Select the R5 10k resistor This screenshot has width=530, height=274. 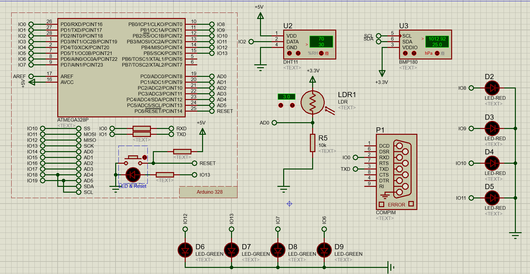click(312, 143)
